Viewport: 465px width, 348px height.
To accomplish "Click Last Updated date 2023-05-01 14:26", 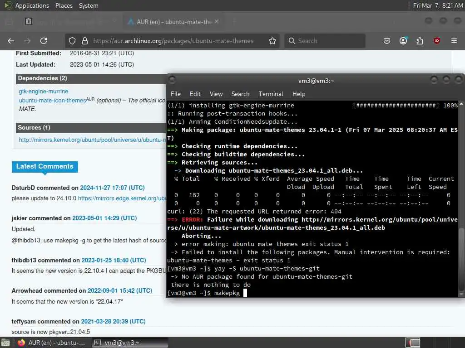I will (102, 64).
